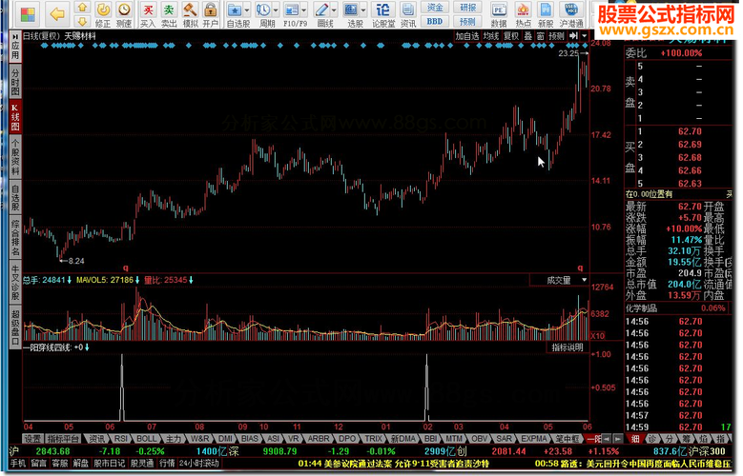Click the 周期 period clock icon
The height and width of the screenshot is (476, 743).
[x=263, y=14]
